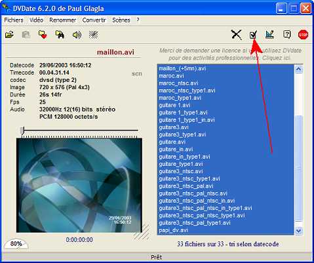
Task: Click the red STOP sign icon
Action: [304, 35]
